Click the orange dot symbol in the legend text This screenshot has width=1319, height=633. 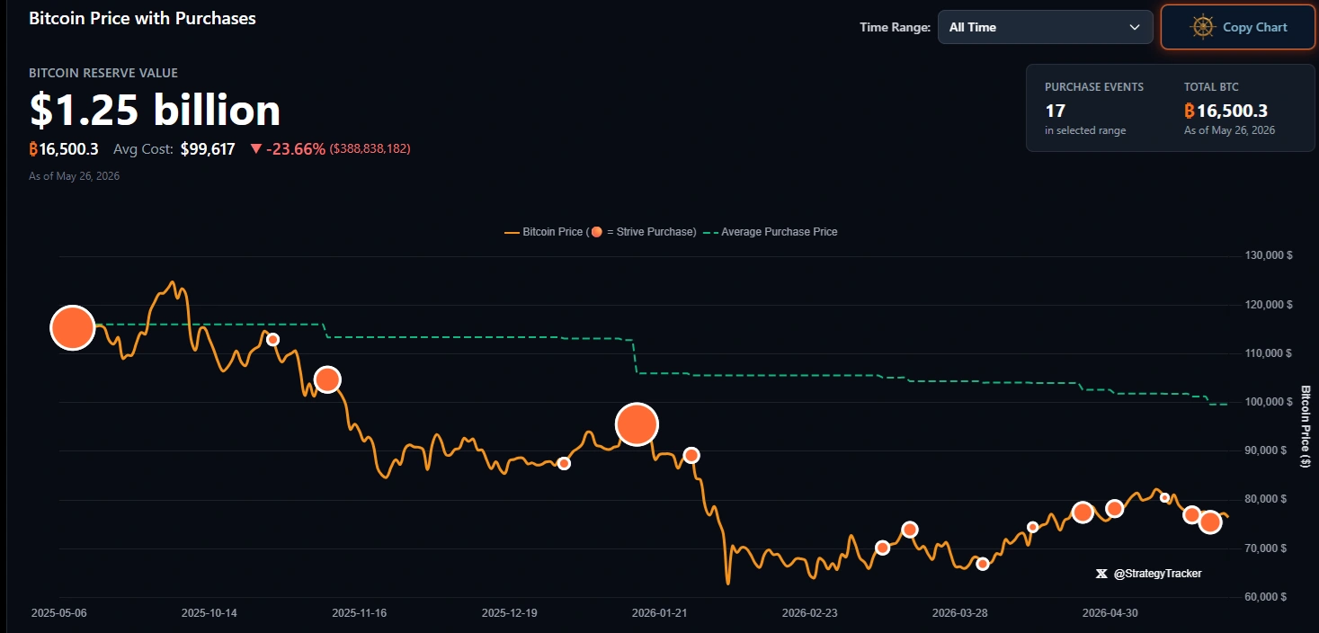coord(597,232)
